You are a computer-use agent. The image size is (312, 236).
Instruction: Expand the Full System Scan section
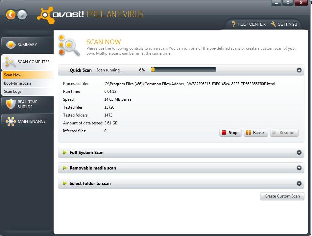click(x=299, y=152)
